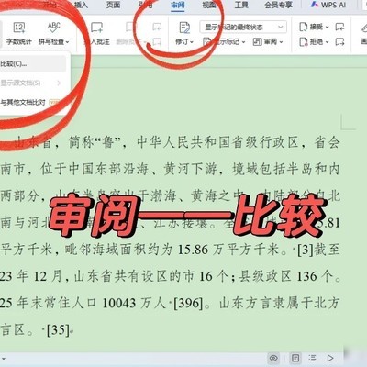Click citation "[396]" in the document
367x367 pixels.
[188, 304]
